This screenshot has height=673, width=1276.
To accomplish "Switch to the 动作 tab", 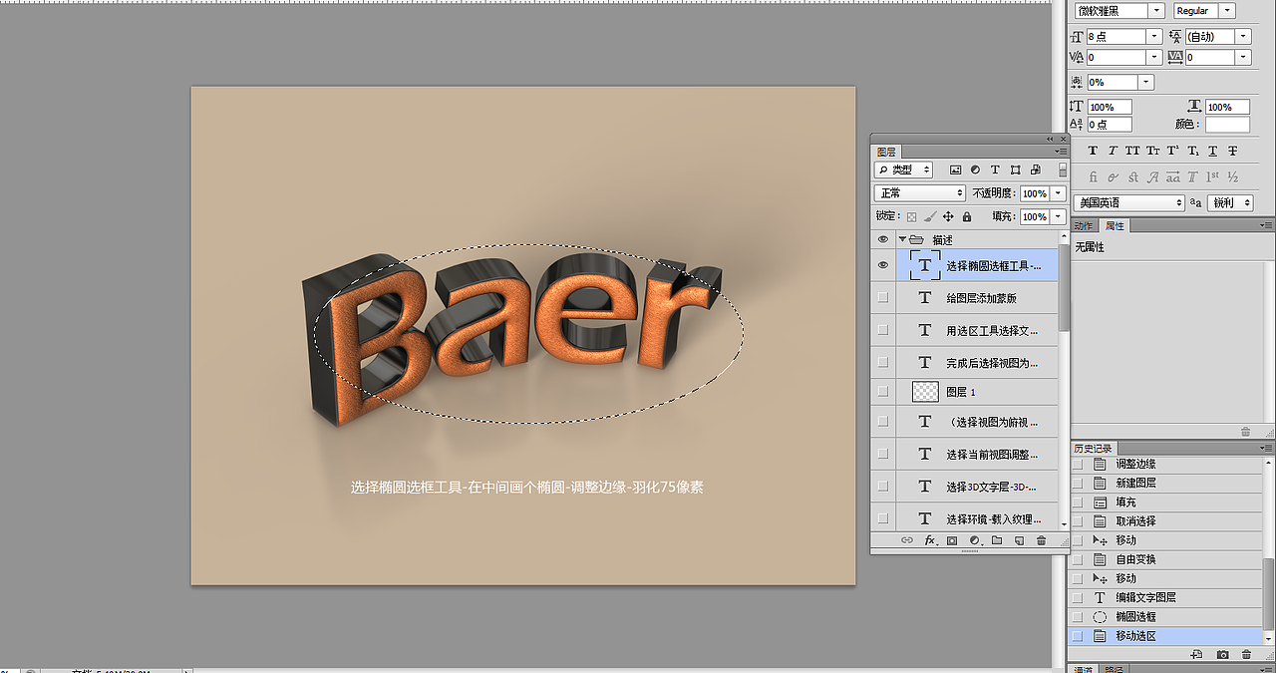I will click(x=1085, y=226).
